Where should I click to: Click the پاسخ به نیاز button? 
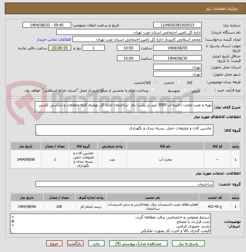pyautogui.click(x=188, y=243)
